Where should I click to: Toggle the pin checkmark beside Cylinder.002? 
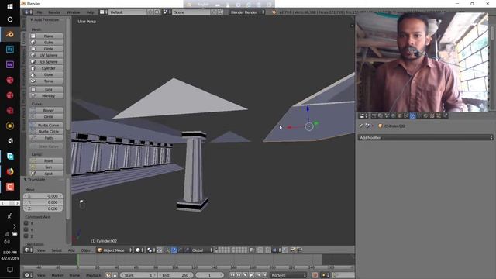361,126
